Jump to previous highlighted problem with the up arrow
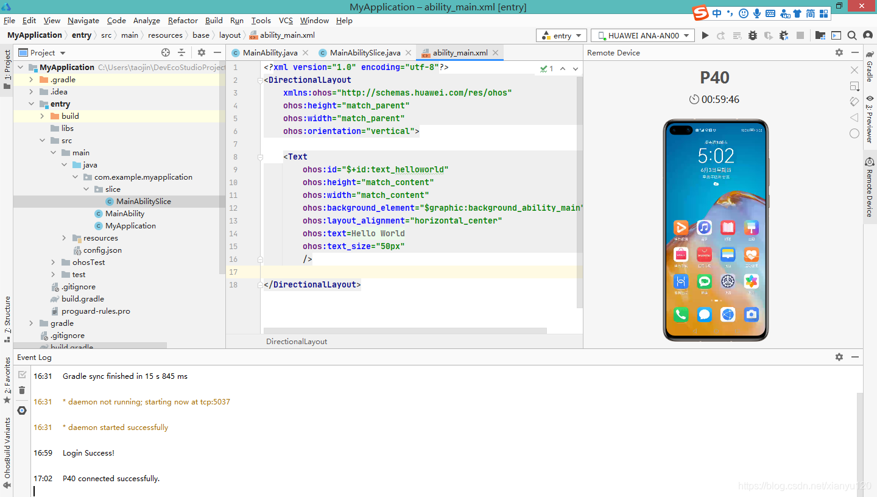 pyautogui.click(x=563, y=69)
